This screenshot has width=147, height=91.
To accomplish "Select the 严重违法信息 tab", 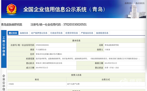I will point(87,33).
